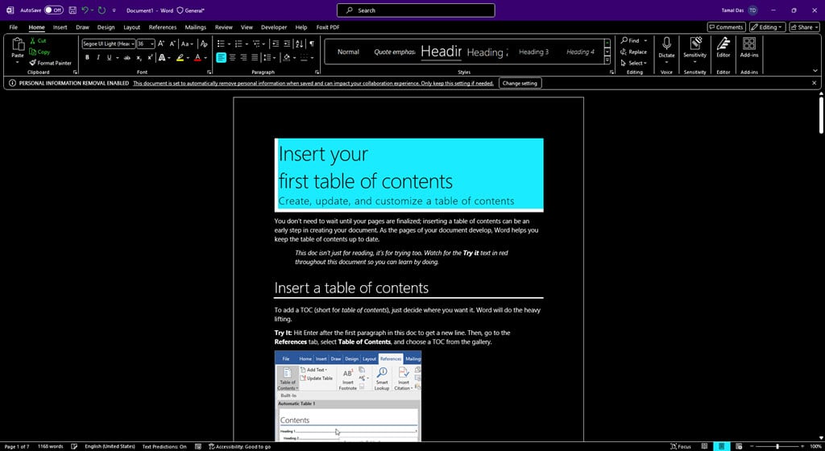Image resolution: width=825 pixels, height=451 pixels.
Task: Toggle underline formatting
Action: coord(109,58)
